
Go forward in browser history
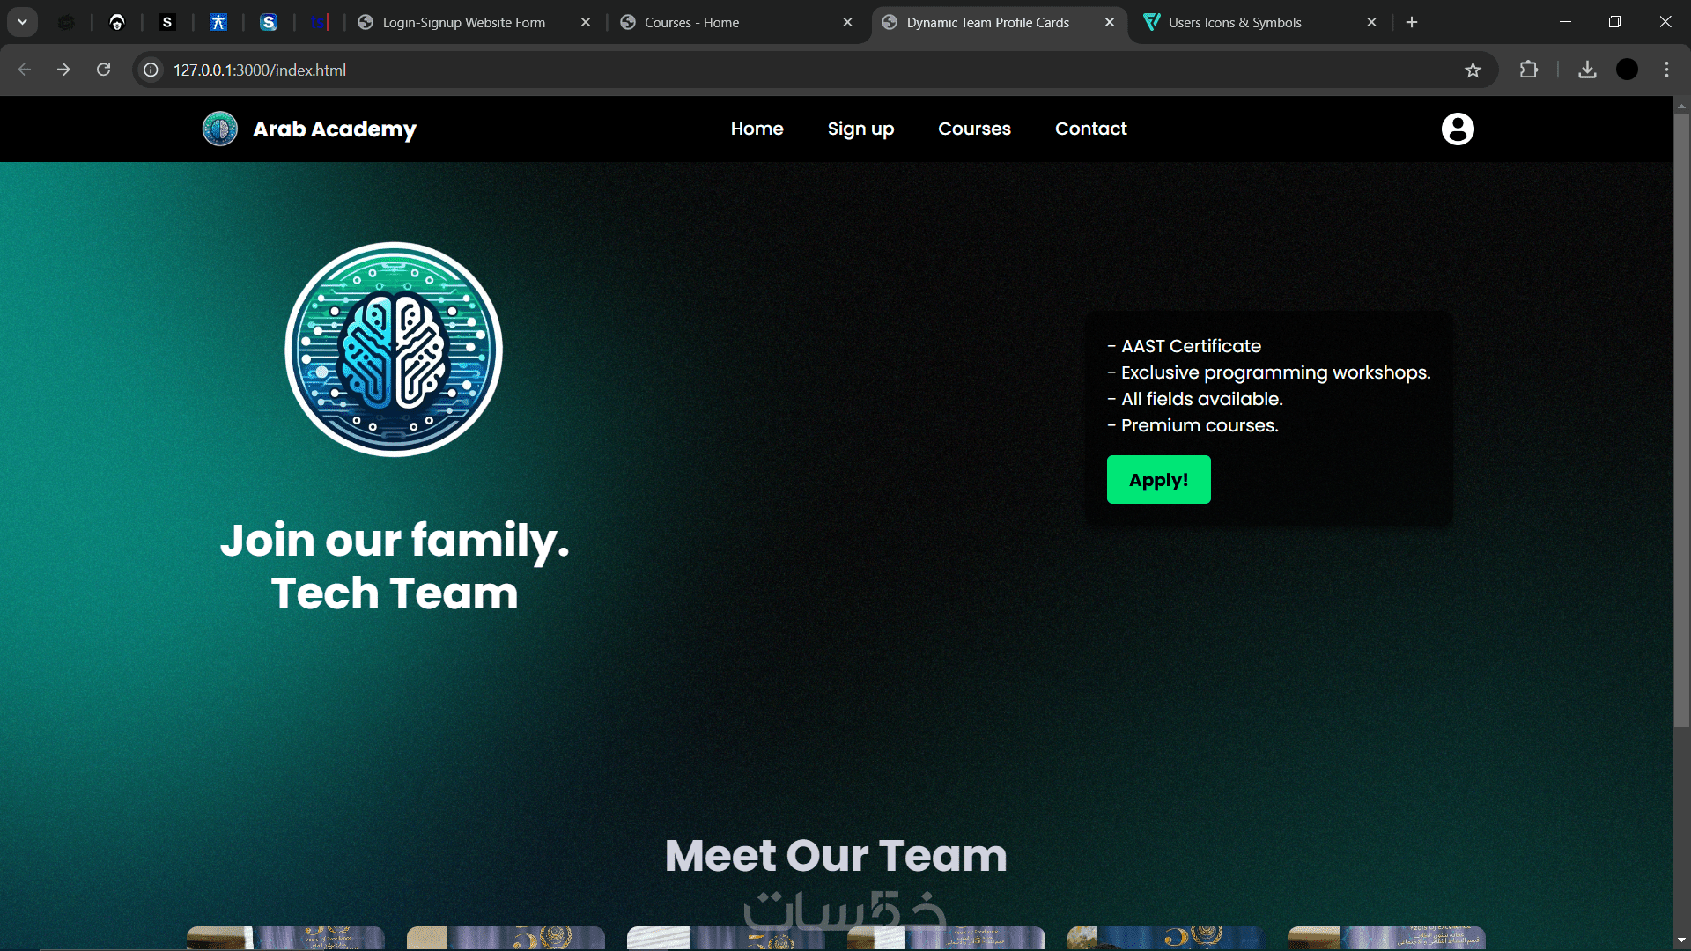pos(63,70)
